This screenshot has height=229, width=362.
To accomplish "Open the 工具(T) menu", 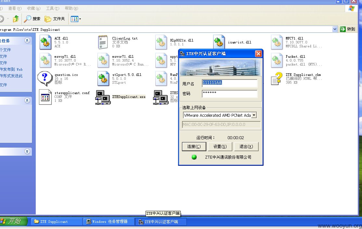I will click(x=53, y=8).
